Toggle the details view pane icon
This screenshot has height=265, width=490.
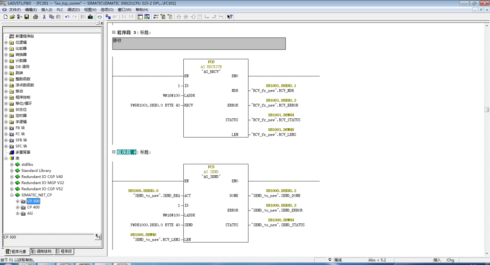[147, 17]
